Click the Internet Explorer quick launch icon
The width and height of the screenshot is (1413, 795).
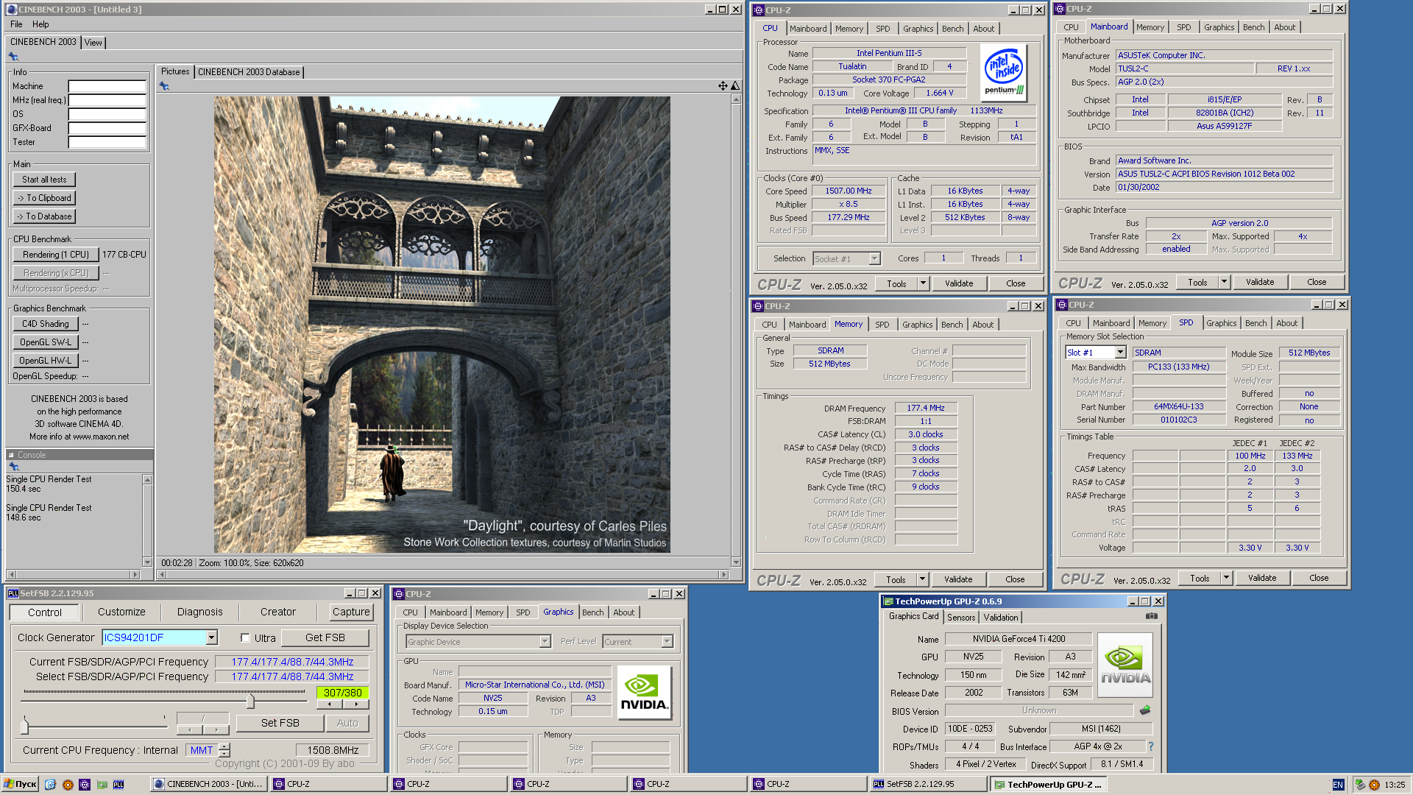(x=50, y=785)
